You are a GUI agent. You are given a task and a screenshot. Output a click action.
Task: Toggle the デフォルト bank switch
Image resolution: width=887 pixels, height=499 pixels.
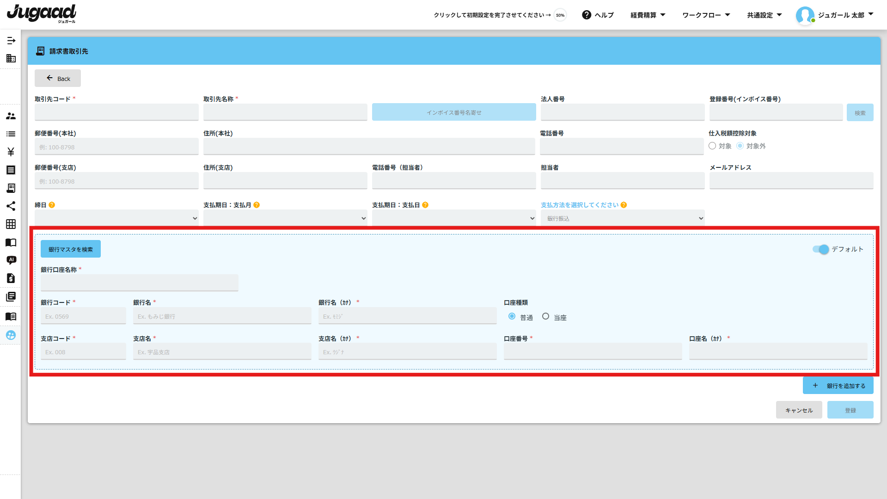point(821,249)
